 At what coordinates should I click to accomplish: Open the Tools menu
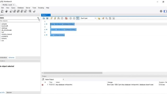click(x=34, y=8)
